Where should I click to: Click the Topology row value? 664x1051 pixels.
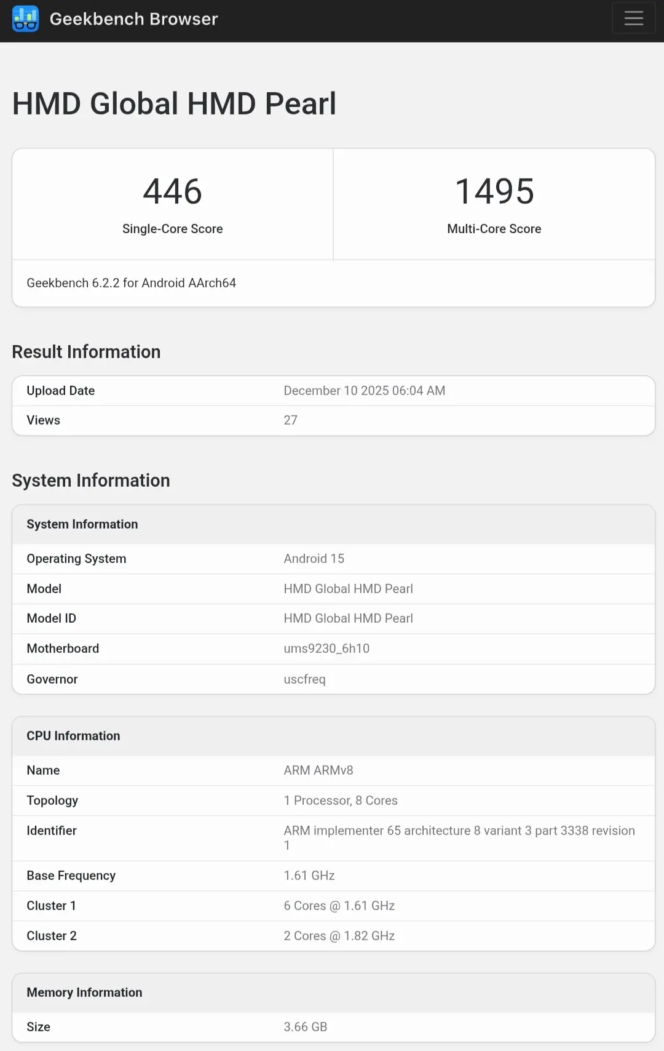[x=341, y=801]
